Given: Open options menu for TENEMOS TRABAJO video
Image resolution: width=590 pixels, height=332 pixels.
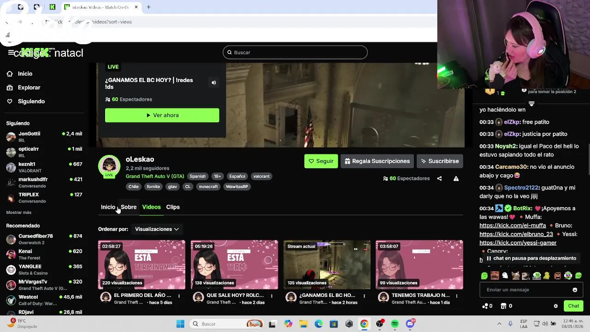Looking at the screenshot, I should click(457, 296).
